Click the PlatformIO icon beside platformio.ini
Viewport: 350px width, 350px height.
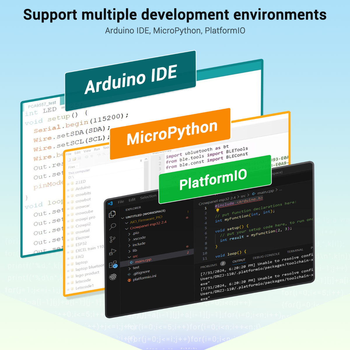[x=129, y=280]
